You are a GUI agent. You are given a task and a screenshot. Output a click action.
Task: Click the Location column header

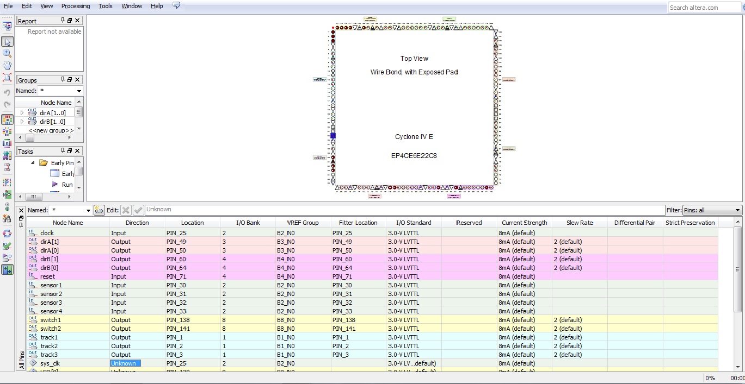pyautogui.click(x=192, y=223)
